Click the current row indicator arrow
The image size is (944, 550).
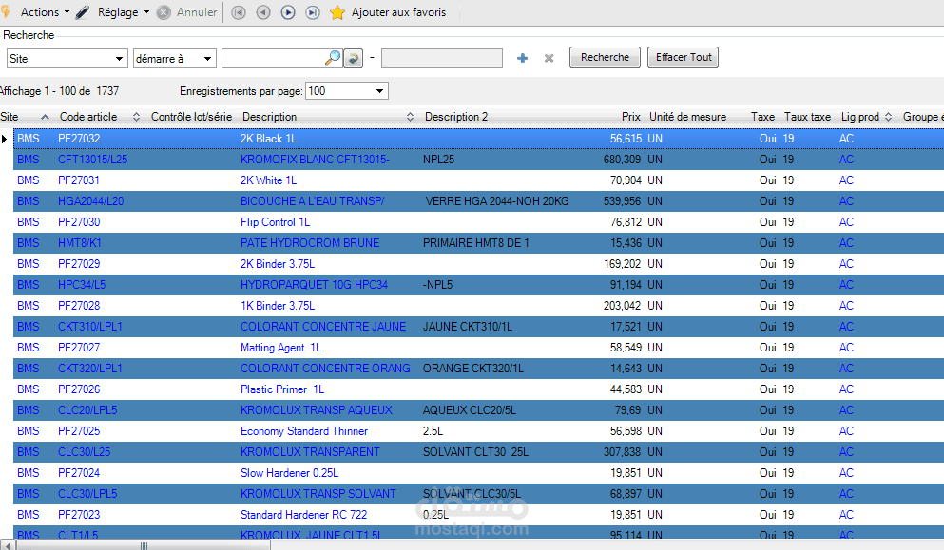coord(5,139)
